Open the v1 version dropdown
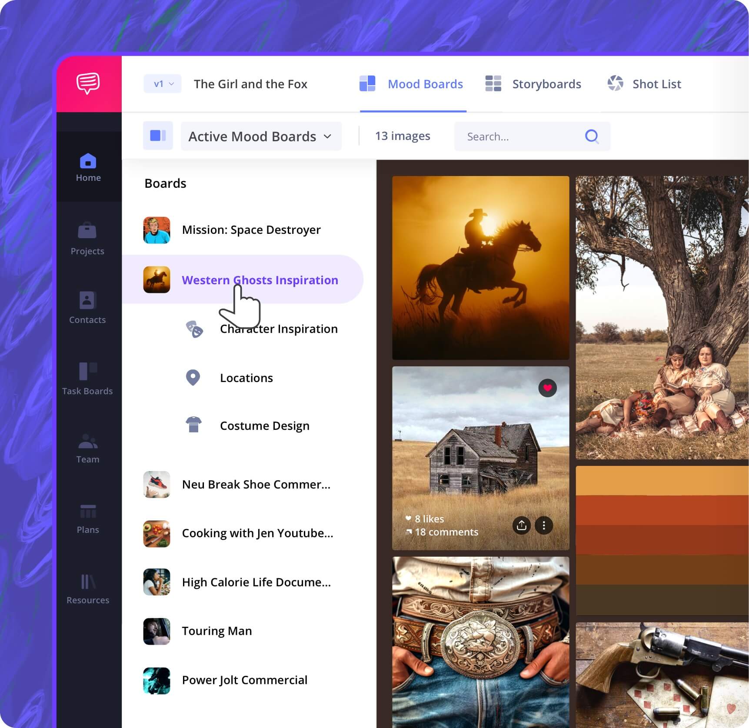Screen dimensions: 749x728 tap(162, 83)
